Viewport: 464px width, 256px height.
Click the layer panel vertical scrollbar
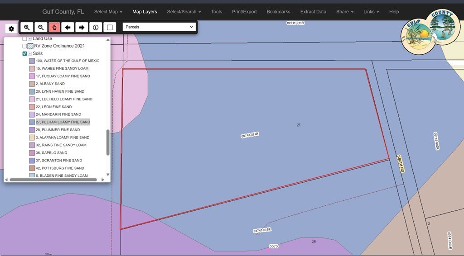[108, 142]
